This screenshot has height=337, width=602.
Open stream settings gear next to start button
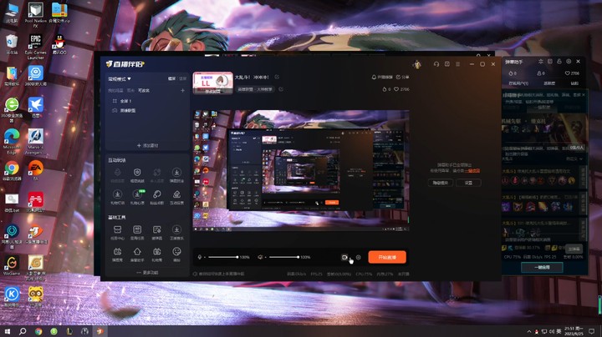click(x=358, y=258)
